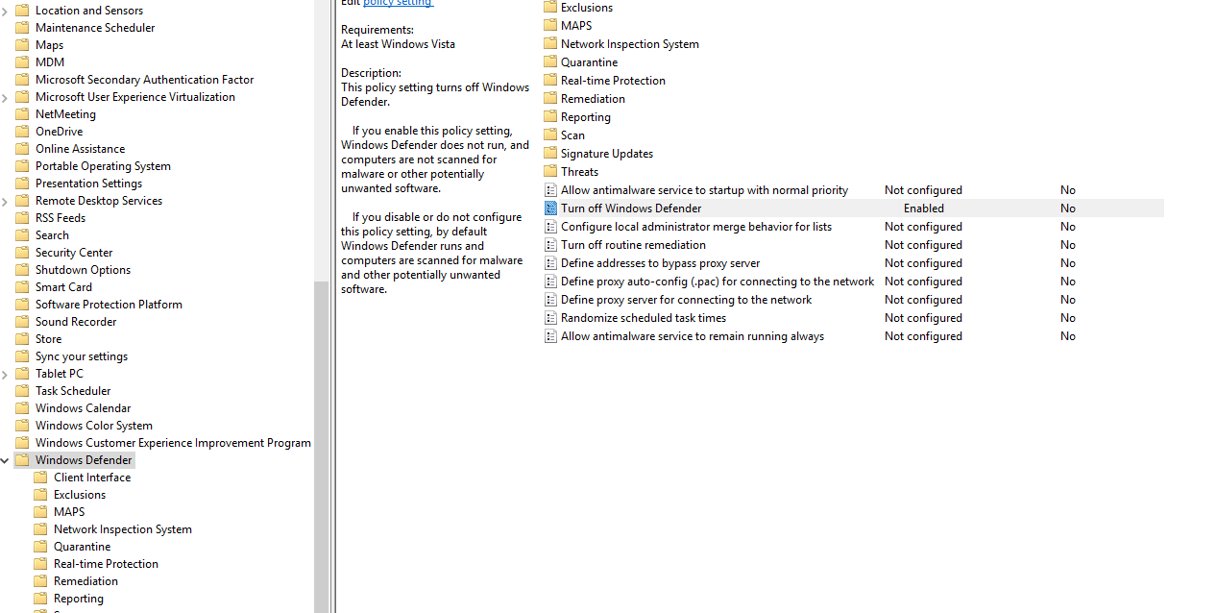
Task: Click the Quarantine folder icon in the right pane
Action: tap(550, 62)
